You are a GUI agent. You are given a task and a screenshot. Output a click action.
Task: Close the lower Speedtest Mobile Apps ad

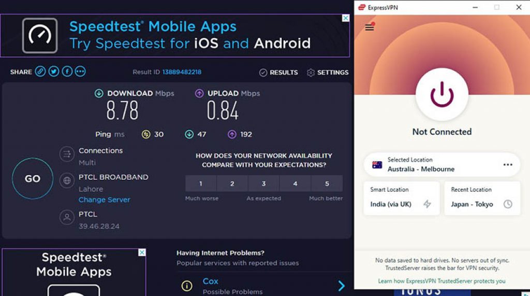[x=142, y=252]
